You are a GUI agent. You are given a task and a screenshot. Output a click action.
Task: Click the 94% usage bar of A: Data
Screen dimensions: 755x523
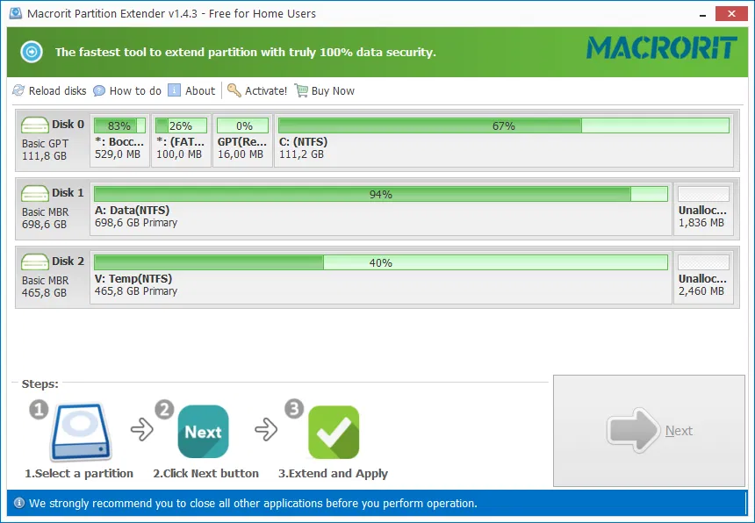pyautogui.click(x=381, y=194)
